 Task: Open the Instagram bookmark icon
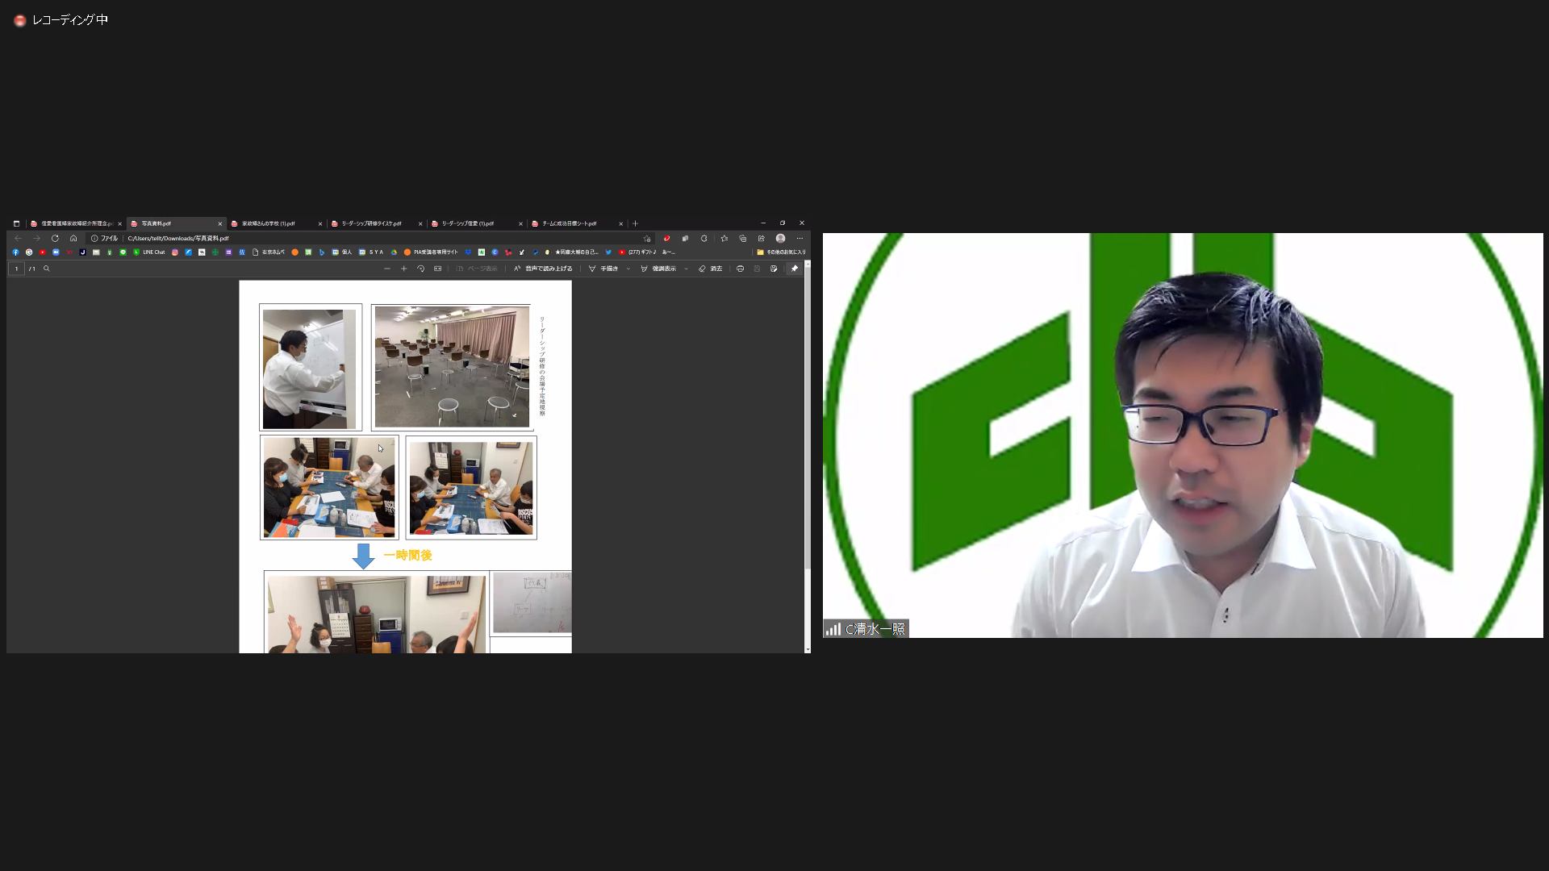pos(174,252)
